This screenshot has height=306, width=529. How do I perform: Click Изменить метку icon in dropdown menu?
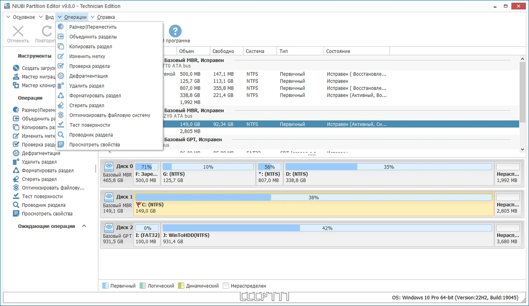61,56
